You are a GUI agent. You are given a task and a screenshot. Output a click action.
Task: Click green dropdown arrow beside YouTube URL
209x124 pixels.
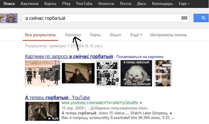[141, 103]
